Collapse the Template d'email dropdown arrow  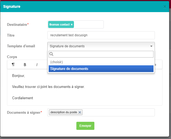(151, 46)
